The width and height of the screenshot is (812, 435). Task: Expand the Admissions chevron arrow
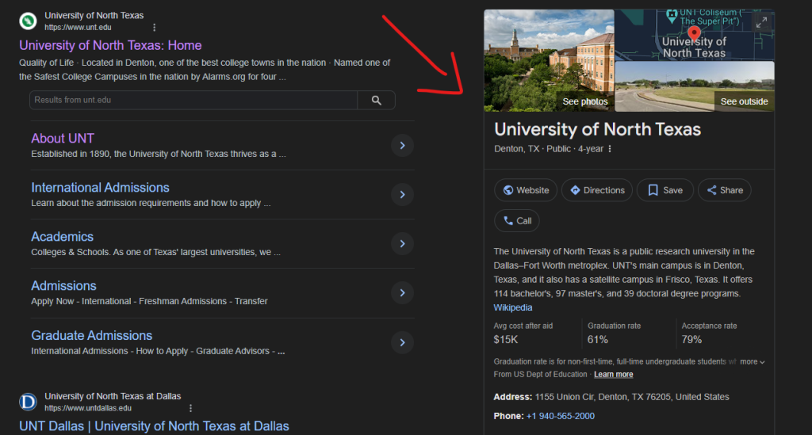click(402, 292)
